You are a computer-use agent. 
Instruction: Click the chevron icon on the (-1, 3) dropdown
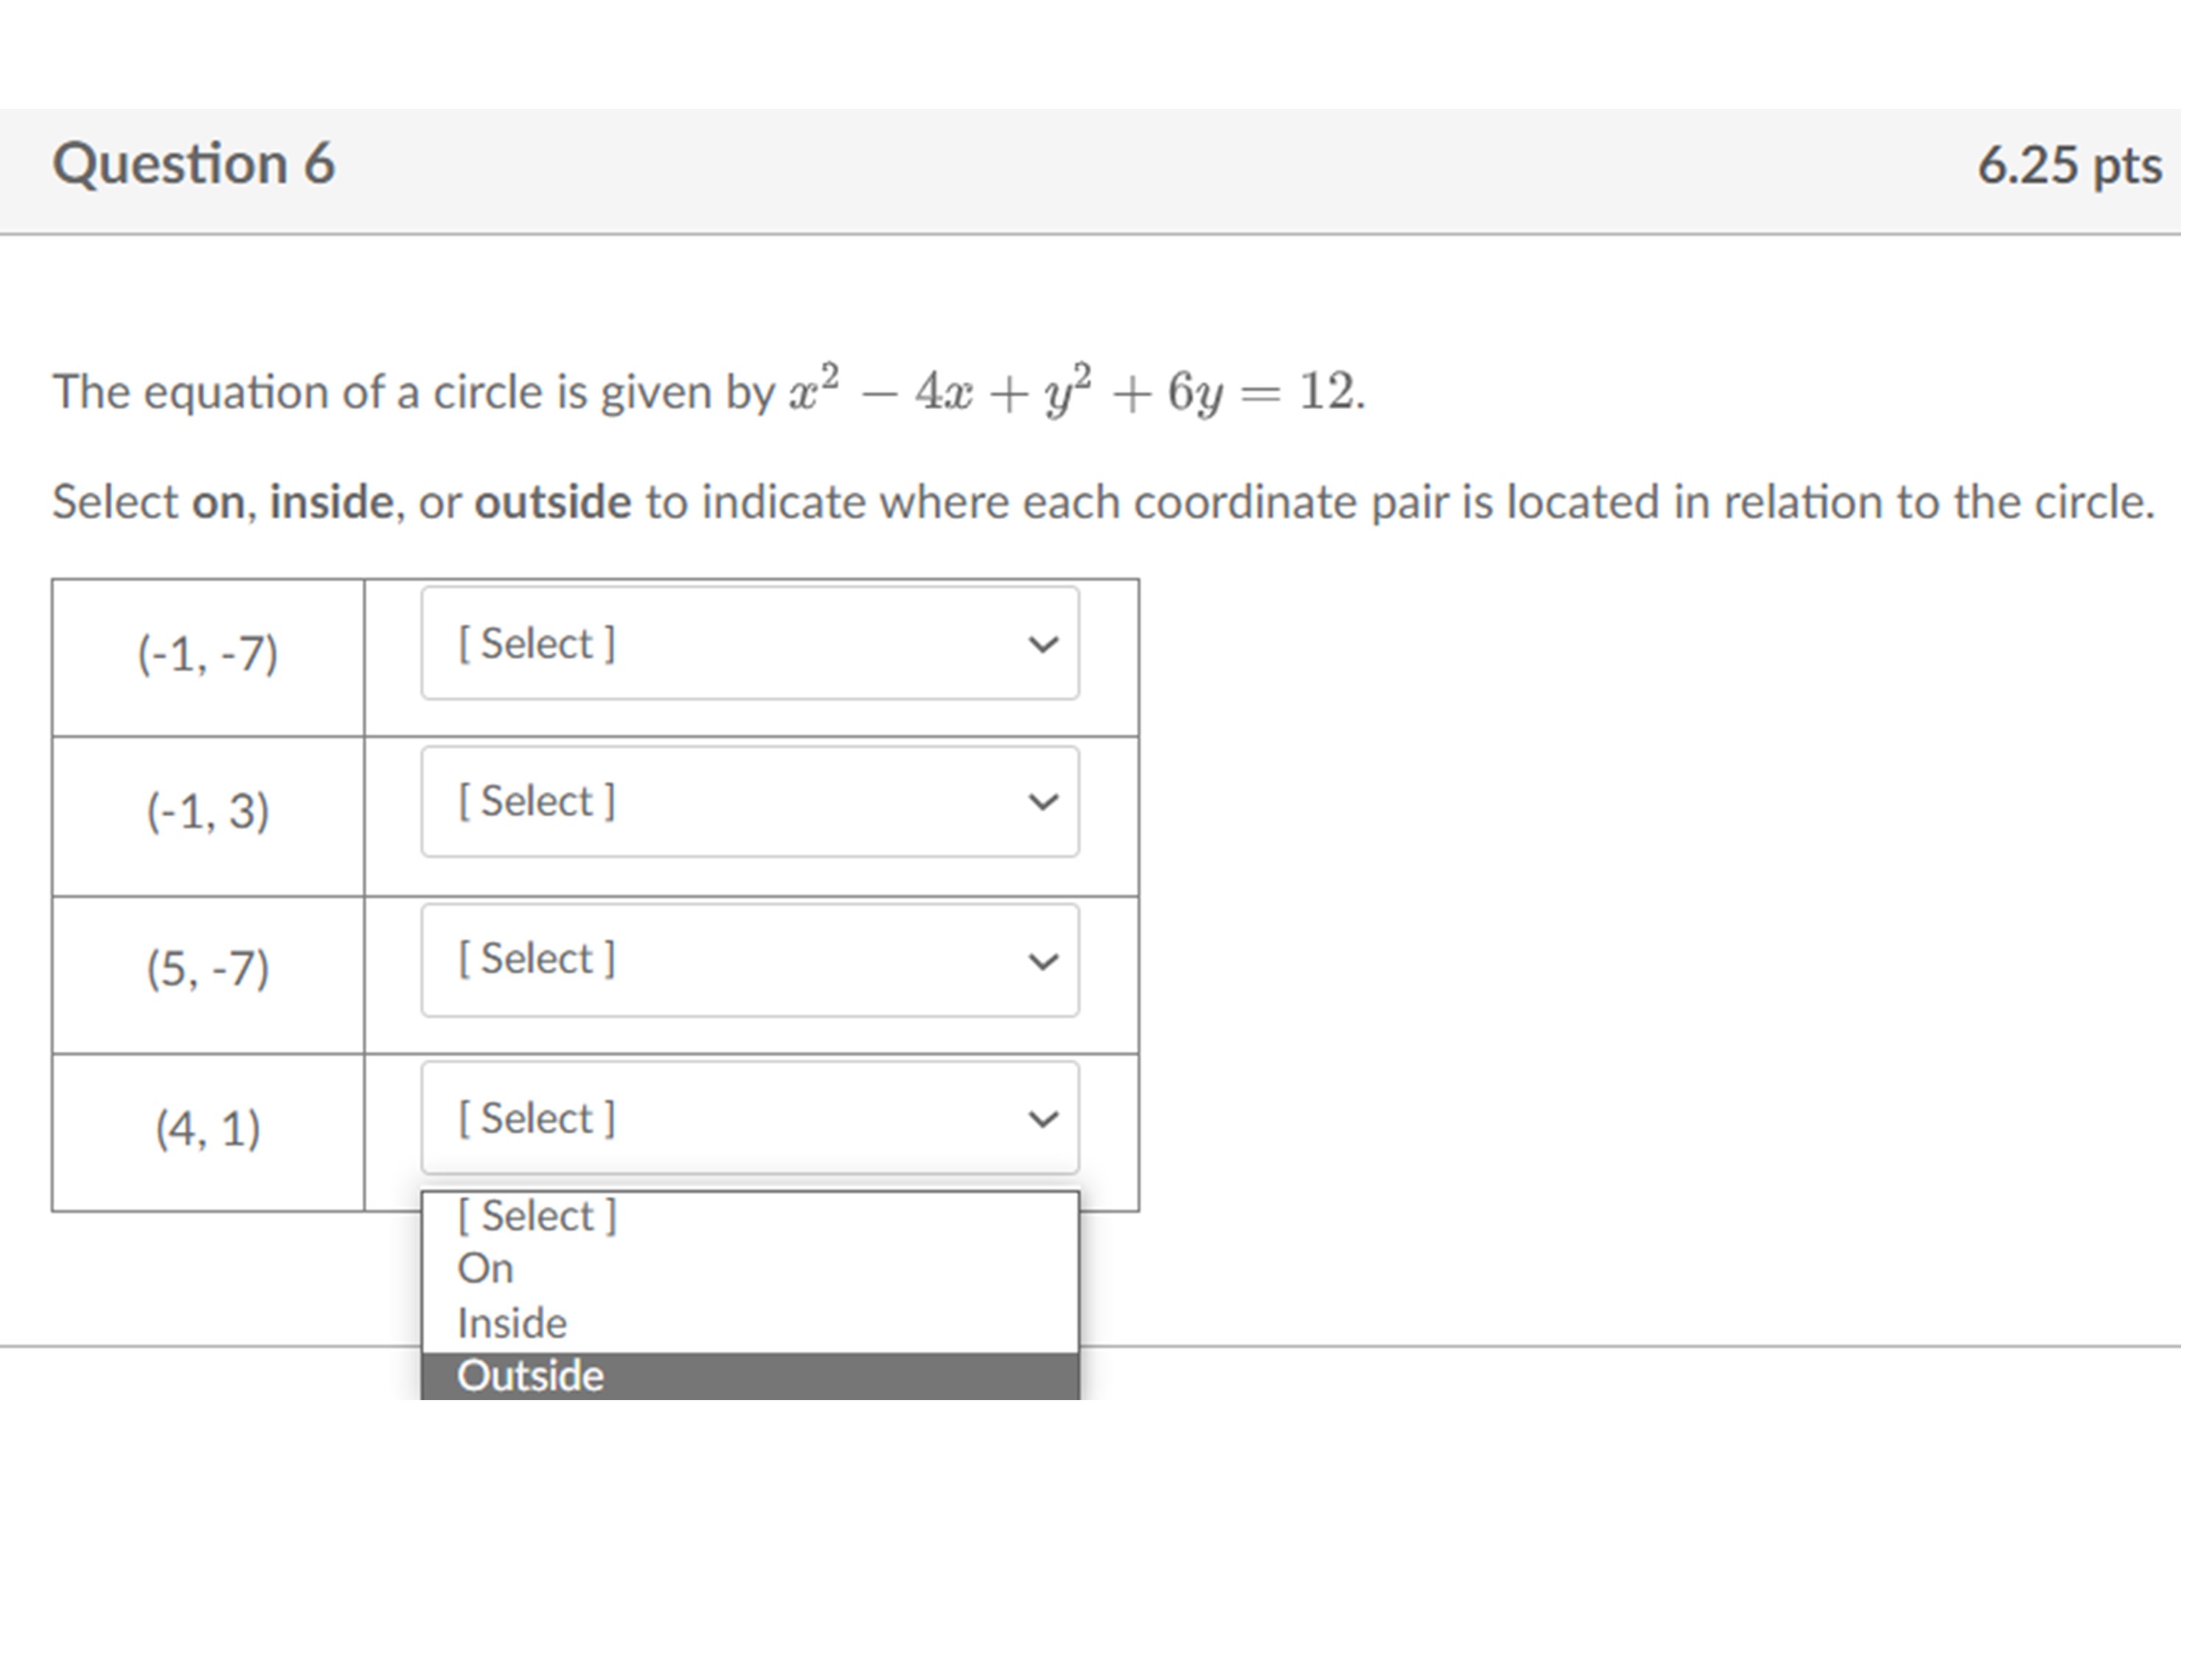tap(1043, 803)
